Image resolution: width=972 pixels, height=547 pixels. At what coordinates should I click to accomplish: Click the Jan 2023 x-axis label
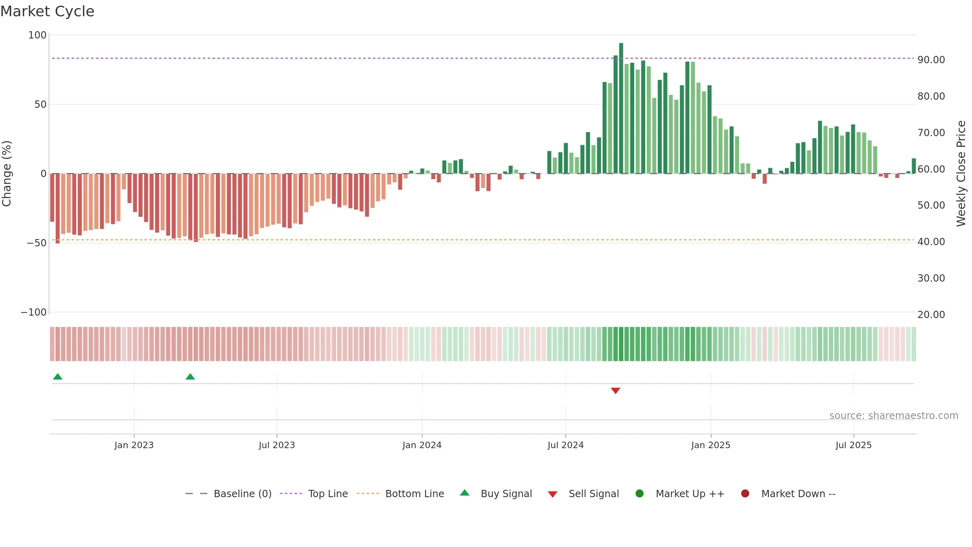[134, 445]
